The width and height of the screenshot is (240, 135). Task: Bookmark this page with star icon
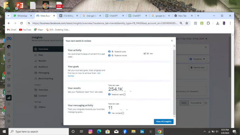[x=187, y=23]
